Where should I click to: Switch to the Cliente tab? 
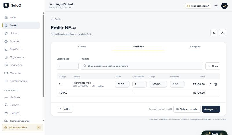82,47
